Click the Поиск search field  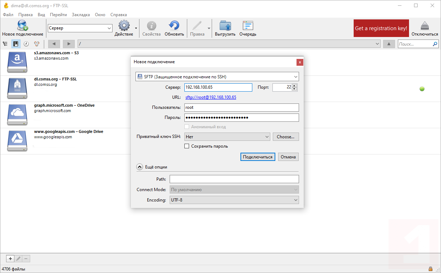click(x=415, y=44)
